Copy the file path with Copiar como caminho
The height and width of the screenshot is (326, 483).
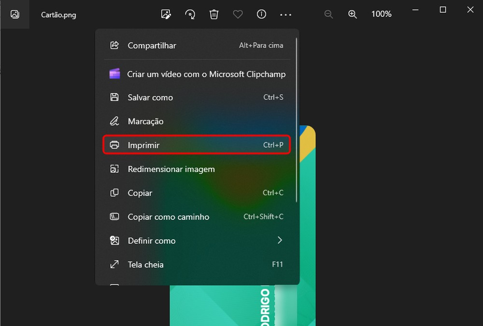click(168, 217)
